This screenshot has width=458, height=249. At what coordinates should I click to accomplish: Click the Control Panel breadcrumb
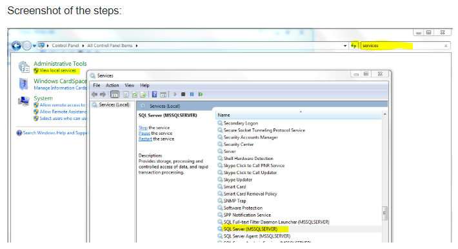tap(65, 46)
